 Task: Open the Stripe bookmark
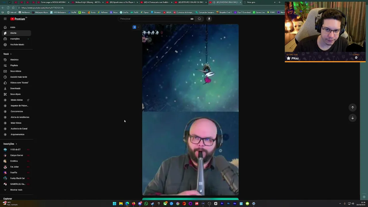(x=114, y=12)
